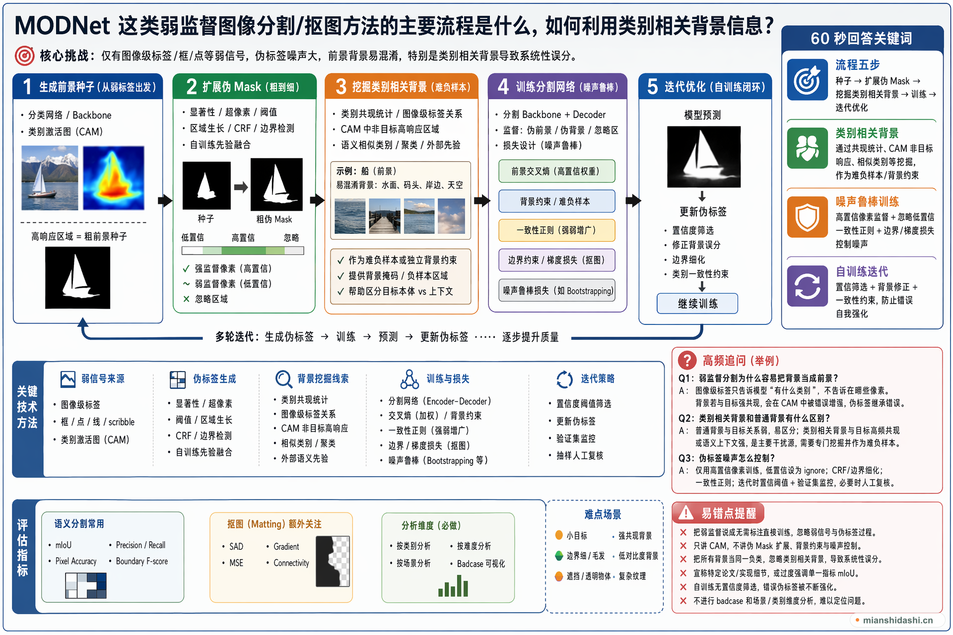Click the checkmark before 帮助区分目标本体 vs 上下文
Image resolution: width=953 pixels, height=635 pixels.
click(x=340, y=292)
